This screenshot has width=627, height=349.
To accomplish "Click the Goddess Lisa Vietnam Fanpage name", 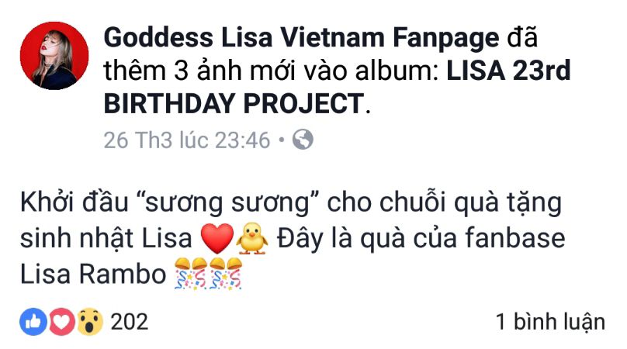I will coord(301,37).
